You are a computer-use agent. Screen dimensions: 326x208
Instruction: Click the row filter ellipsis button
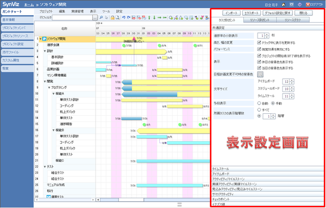coord(95,18)
